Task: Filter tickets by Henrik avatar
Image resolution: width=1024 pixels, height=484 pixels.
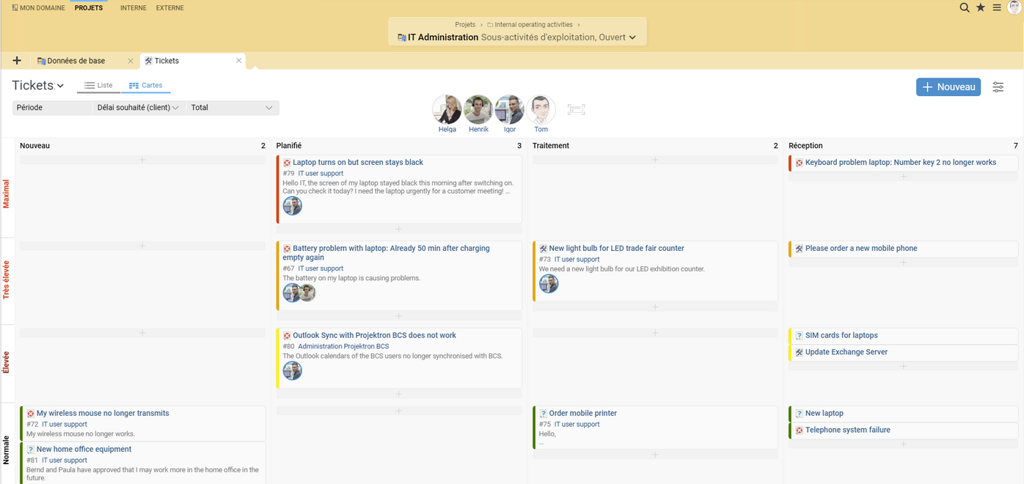Action: pyautogui.click(x=478, y=109)
